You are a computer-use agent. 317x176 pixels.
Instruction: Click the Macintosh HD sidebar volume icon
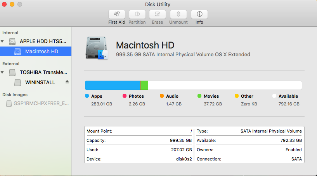[x=17, y=52]
